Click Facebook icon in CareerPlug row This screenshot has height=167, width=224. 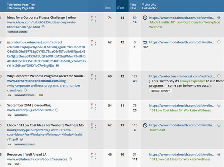tap(92, 108)
